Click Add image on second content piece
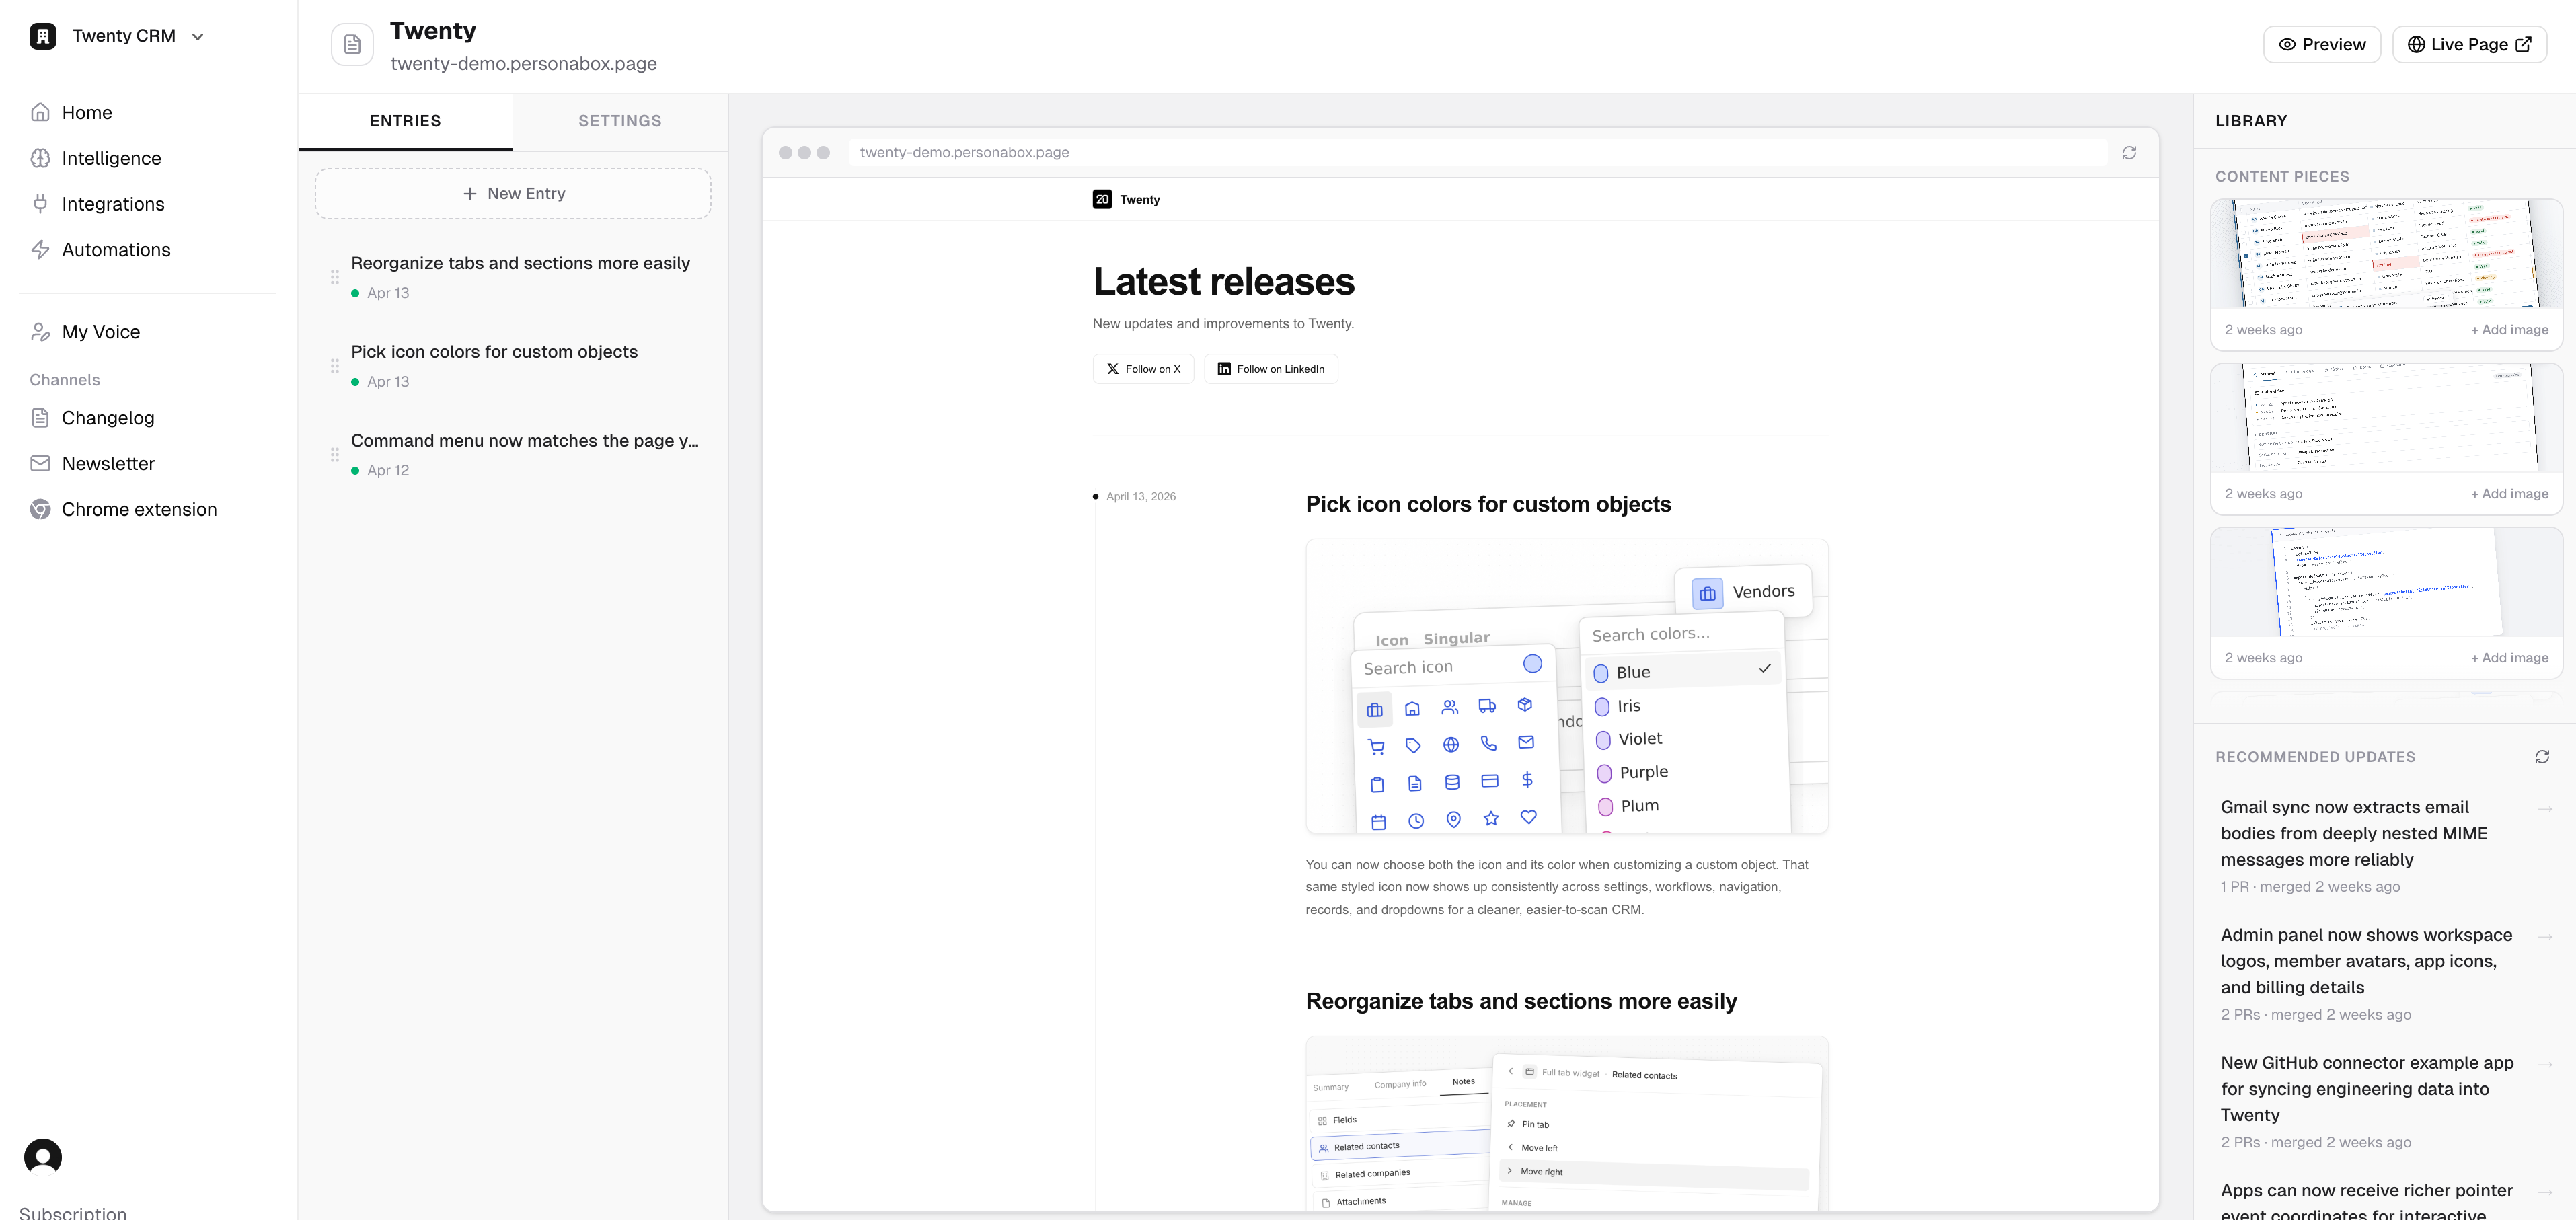The height and width of the screenshot is (1220, 2576). click(x=2509, y=494)
